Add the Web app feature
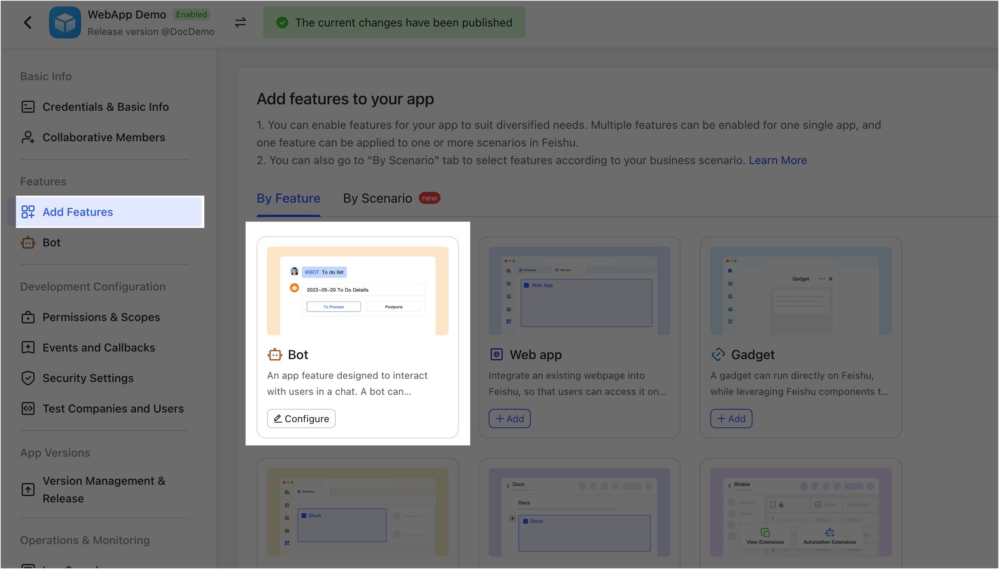 coord(510,419)
